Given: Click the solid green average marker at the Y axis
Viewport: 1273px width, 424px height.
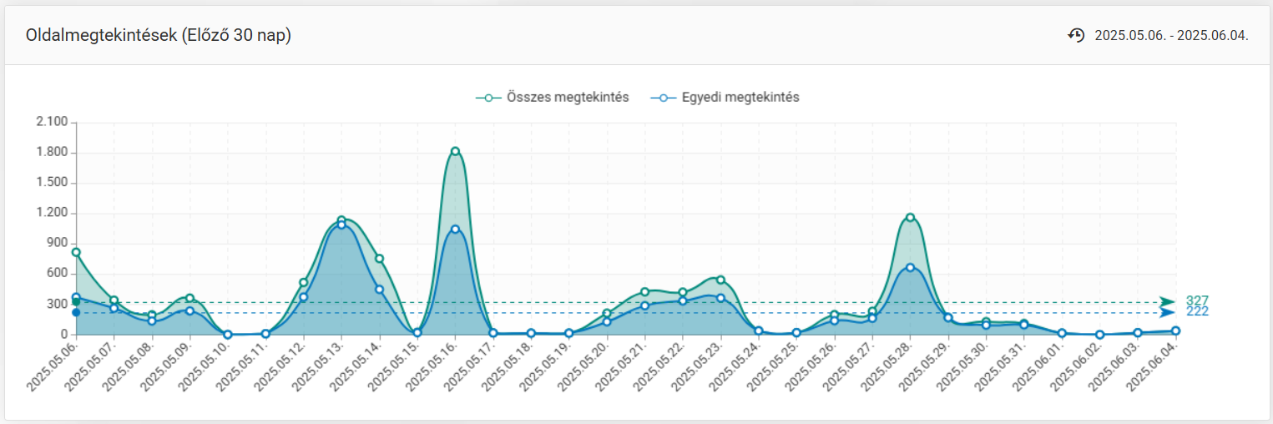Looking at the screenshot, I should coord(76,302).
